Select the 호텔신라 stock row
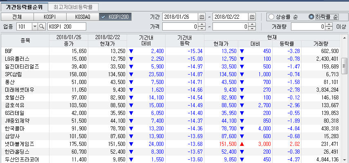The image size is (349, 163). pos(171,97)
